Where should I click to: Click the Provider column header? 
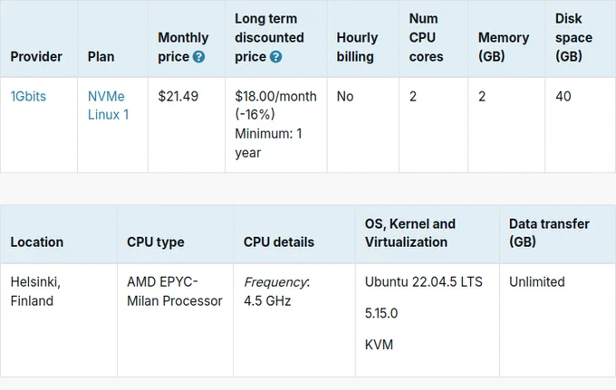click(36, 56)
